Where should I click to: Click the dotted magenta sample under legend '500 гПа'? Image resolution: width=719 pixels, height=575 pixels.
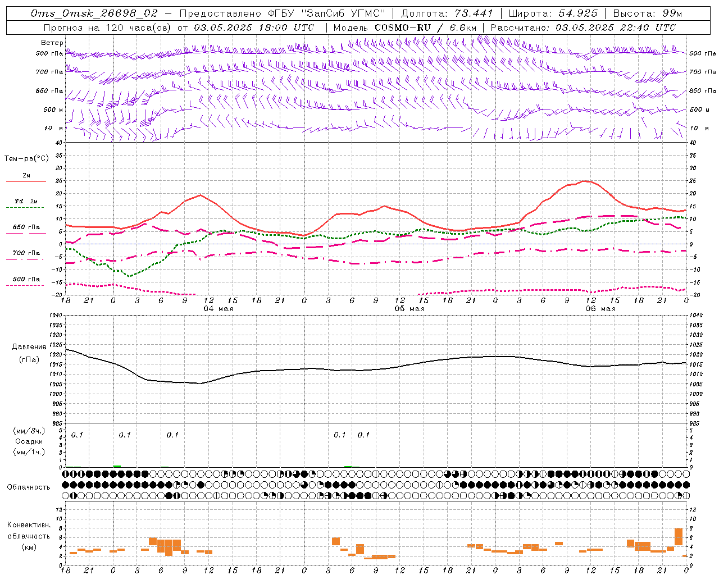[x=26, y=286]
